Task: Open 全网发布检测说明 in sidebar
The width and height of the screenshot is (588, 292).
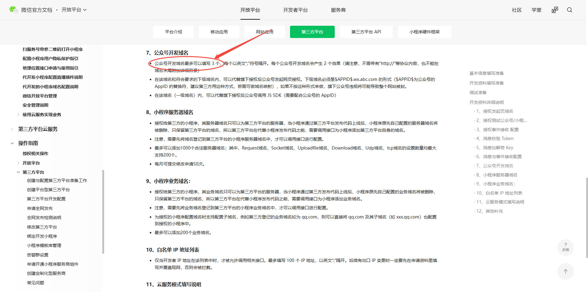Action: [44, 218]
